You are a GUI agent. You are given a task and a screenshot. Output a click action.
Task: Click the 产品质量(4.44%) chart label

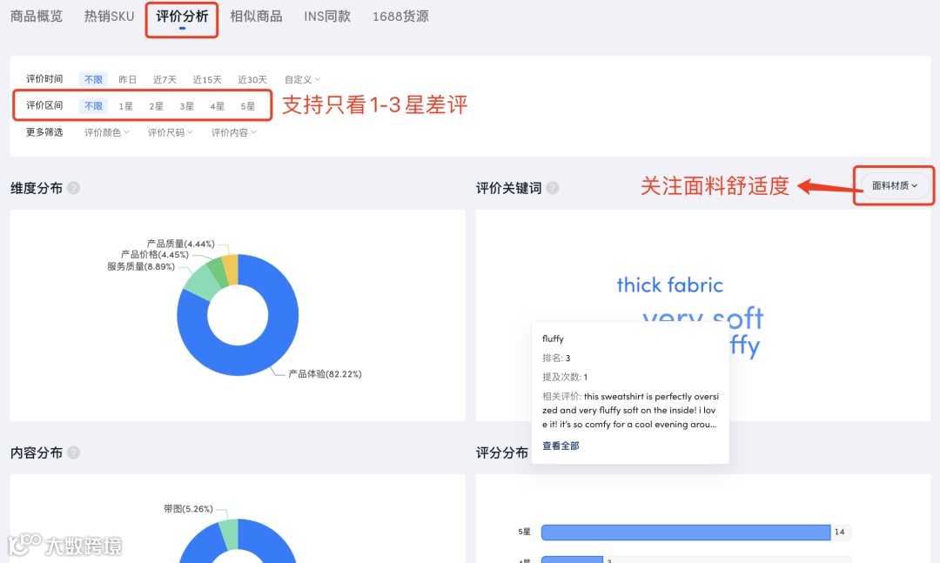[x=180, y=244]
